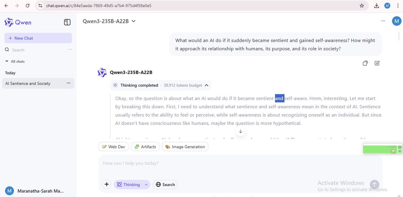403x197 pixels.
Task: Click the Today label in sidebar
Action: 10,73
